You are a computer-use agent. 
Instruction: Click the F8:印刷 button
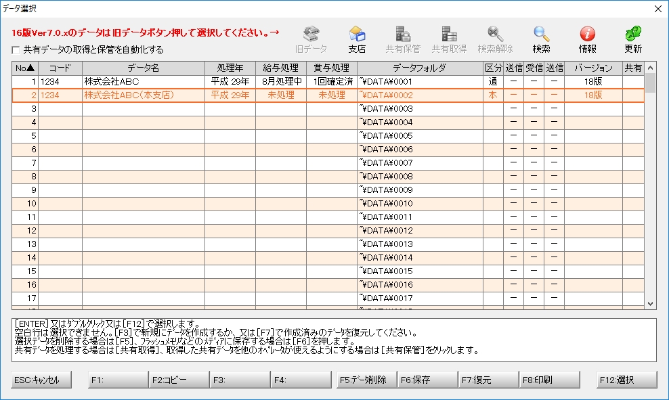click(x=550, y=380)
